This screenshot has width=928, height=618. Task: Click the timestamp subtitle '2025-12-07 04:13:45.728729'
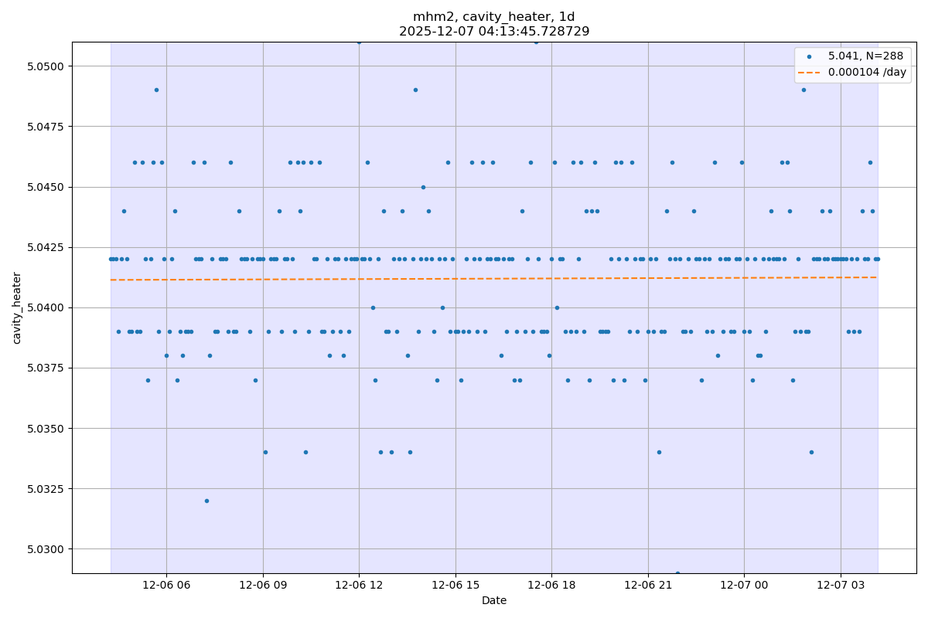point(493,32)
